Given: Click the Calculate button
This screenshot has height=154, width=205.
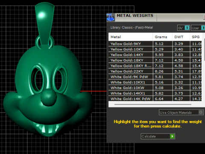Looking at the screenshot, I should pyautogui.click(x=158, y=136).
